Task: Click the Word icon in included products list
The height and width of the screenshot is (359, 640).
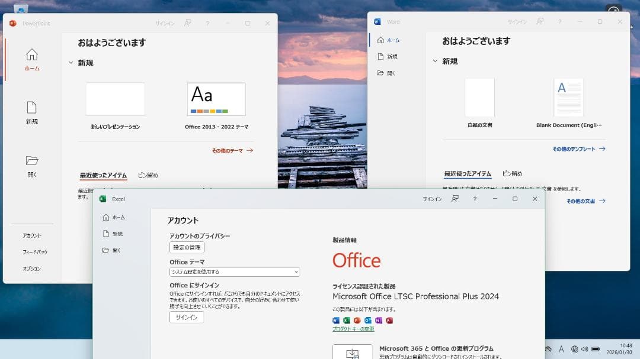Action: (x=337, y=320)
